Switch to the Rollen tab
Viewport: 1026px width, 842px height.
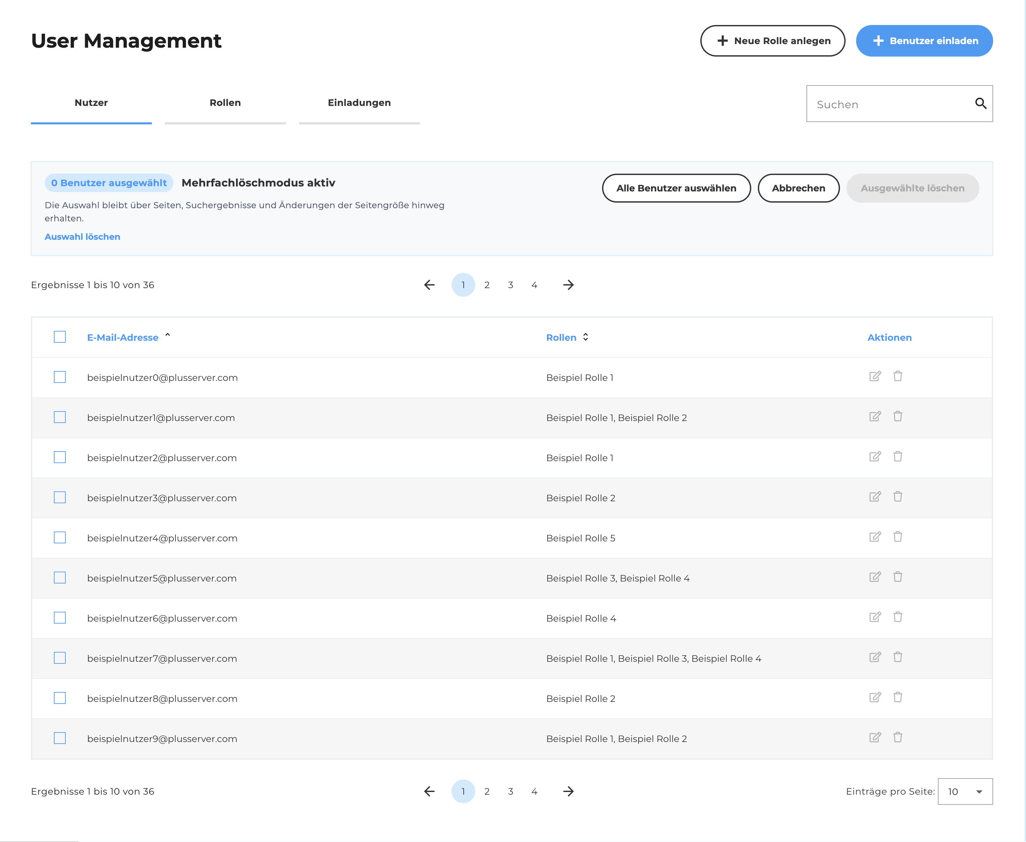225,103
